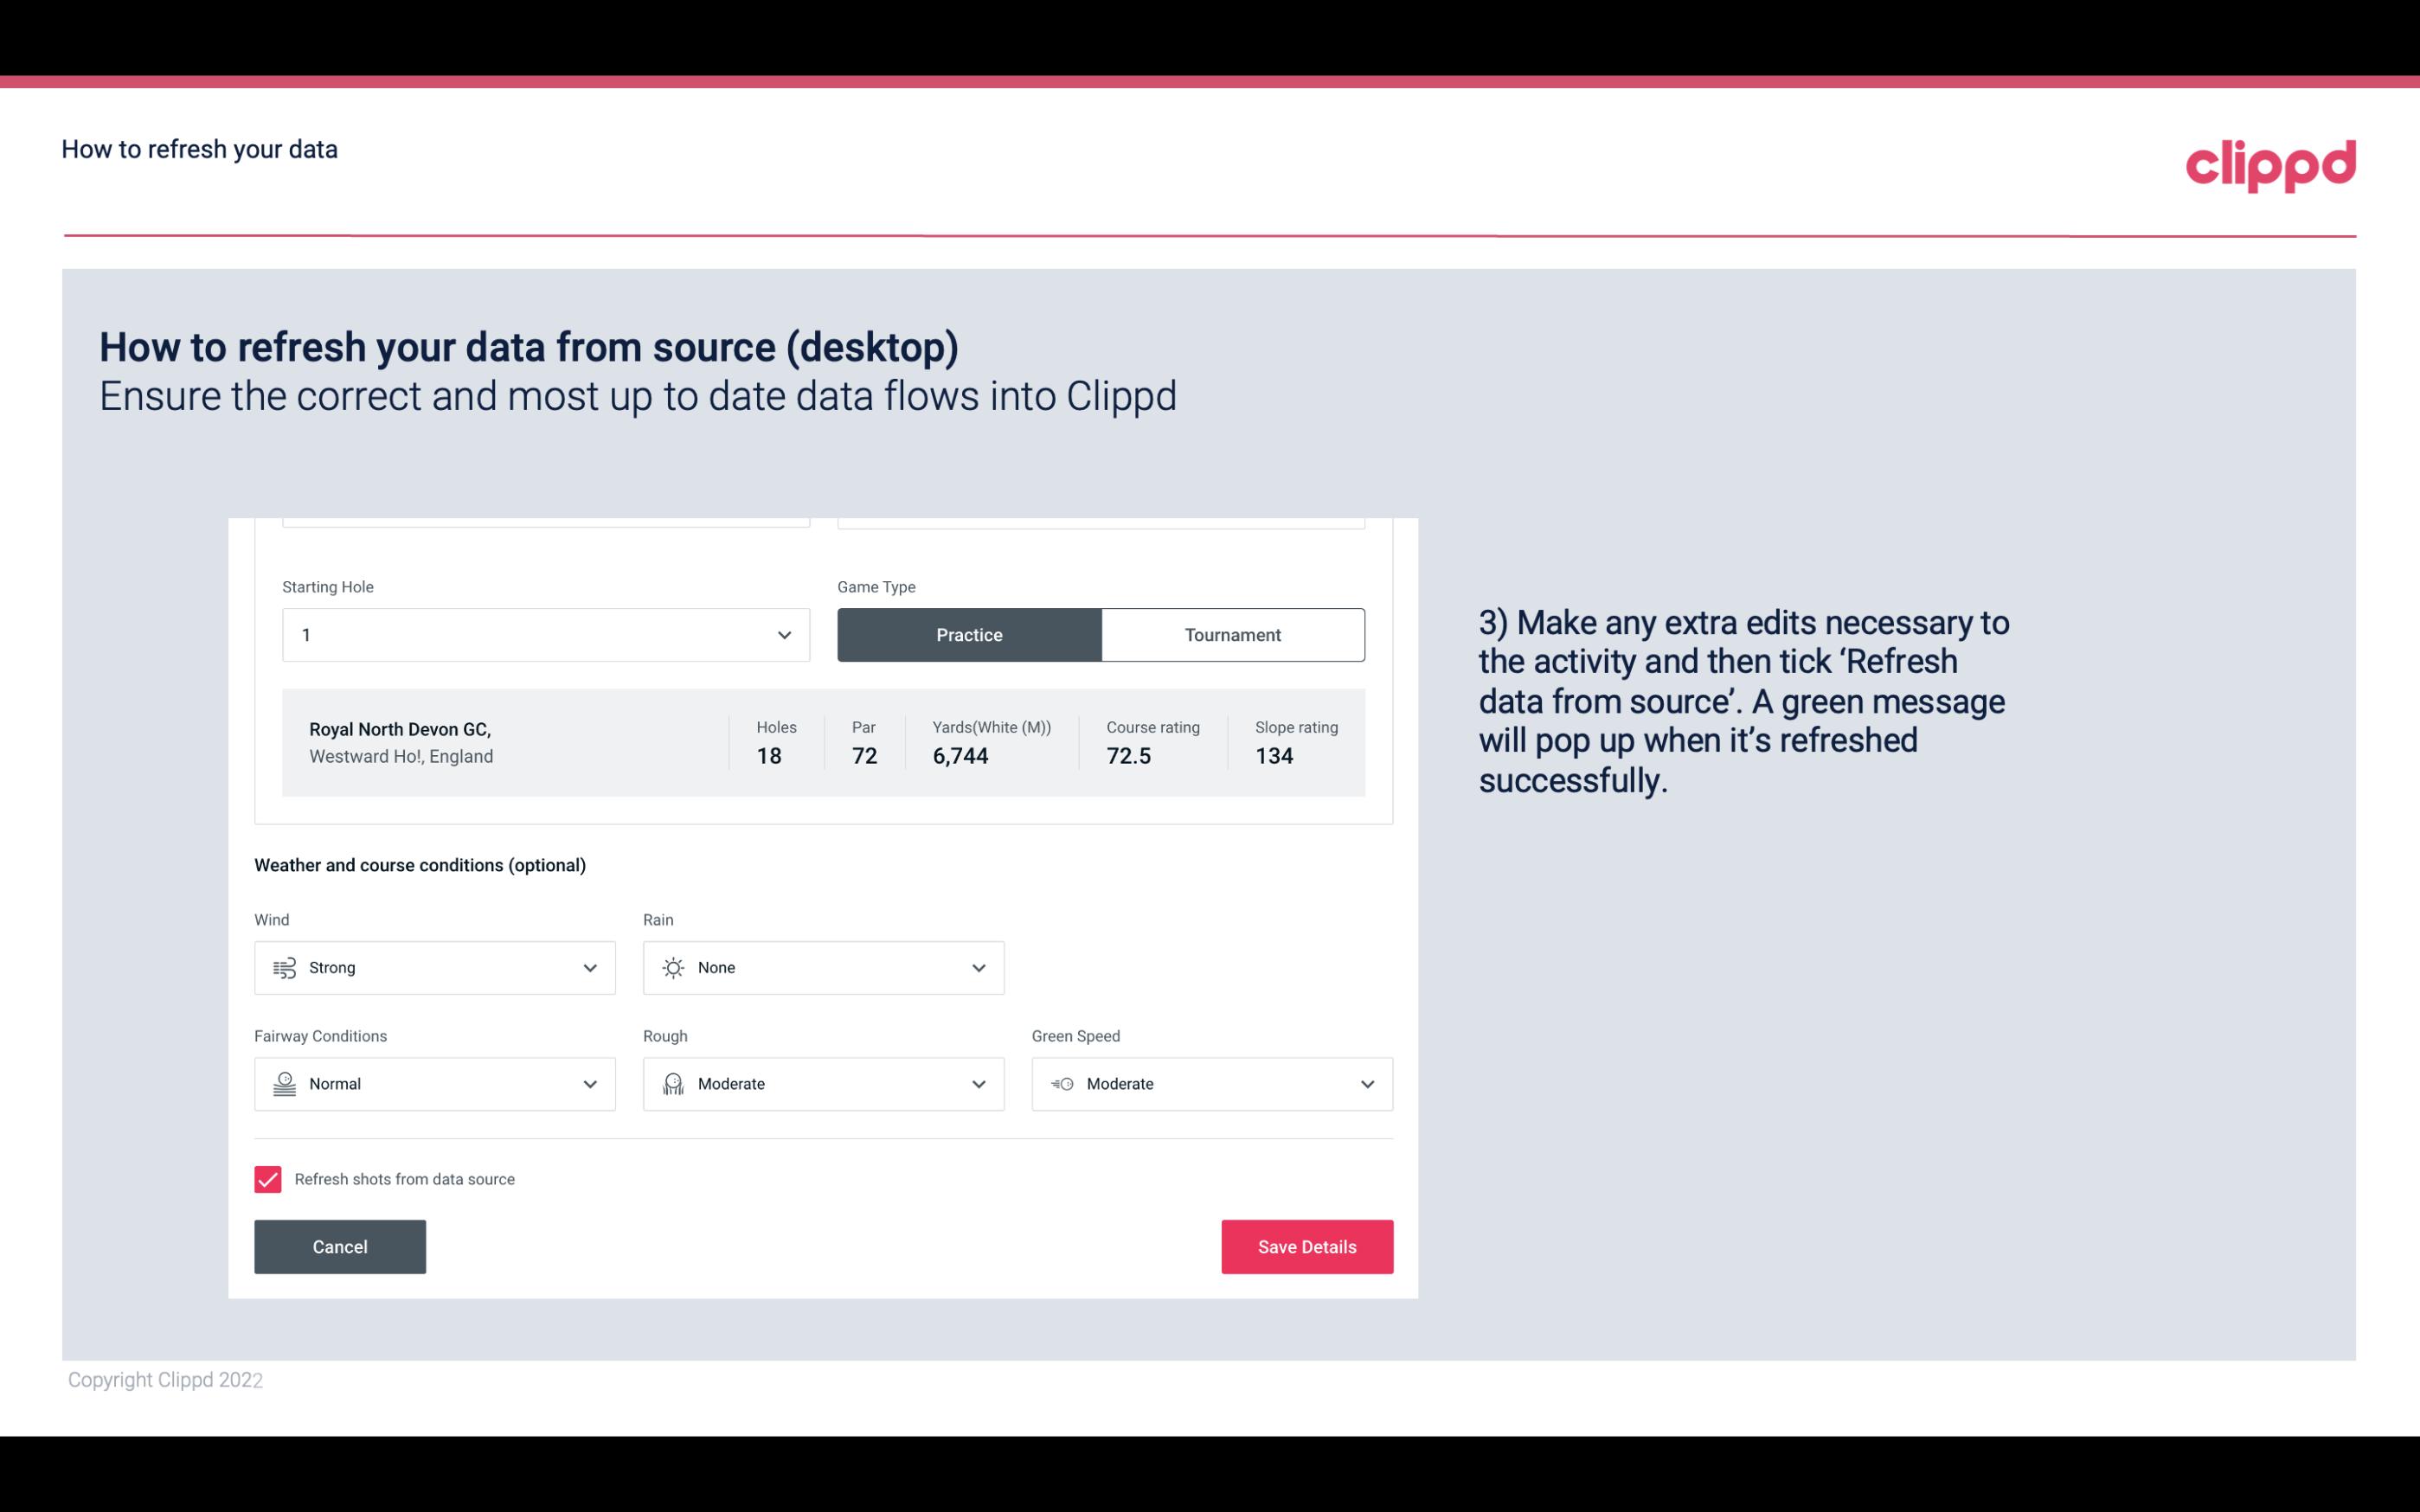Click Save Details button
The height and width of the screenshot is (1512, 2420).
pyautogui.click(x=1308, y=1247)
